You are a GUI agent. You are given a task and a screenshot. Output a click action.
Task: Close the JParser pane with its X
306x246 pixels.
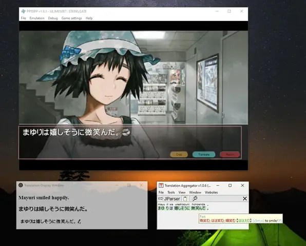[x=244, y=198]
